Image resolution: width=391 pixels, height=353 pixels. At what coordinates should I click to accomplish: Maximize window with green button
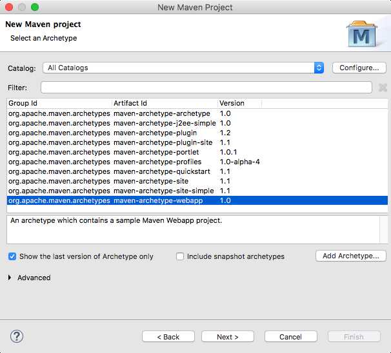35,7
